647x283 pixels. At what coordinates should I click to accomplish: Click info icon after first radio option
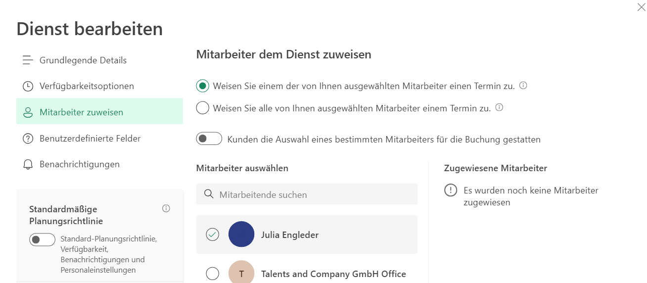pos(523,86)
